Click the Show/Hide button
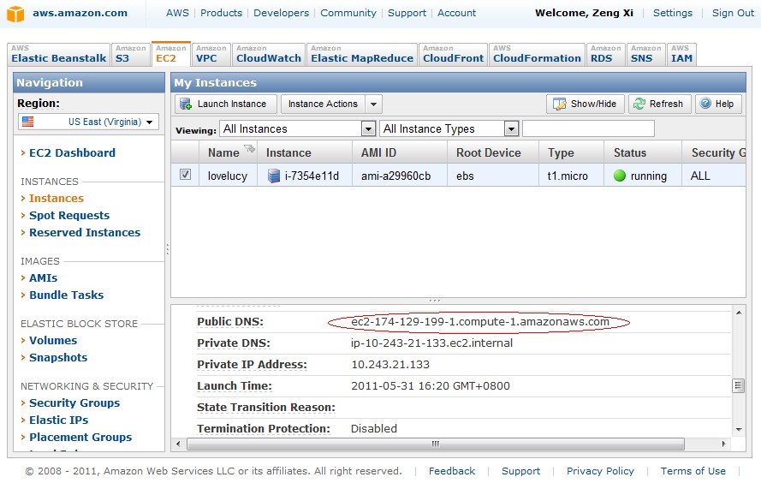Image resolution: width=761 pixels, height=483 pixels. 586,104
